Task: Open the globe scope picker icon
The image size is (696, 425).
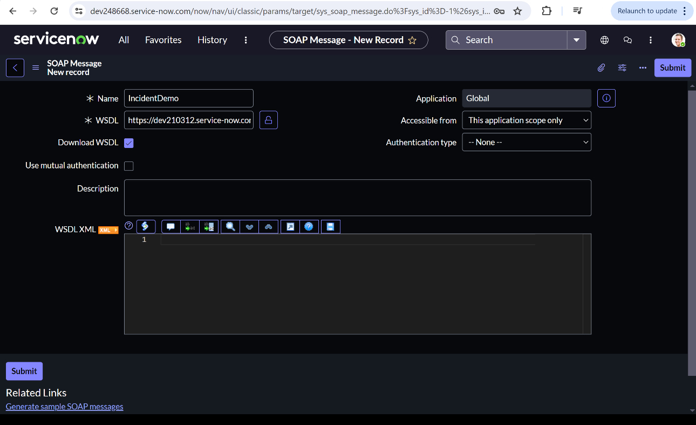Action: [x=604, y=40]
